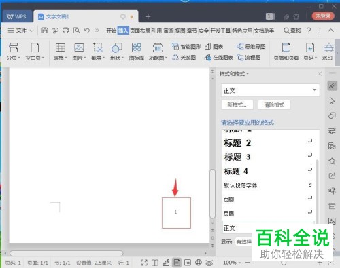Open the 审阅 ribbon tab
Image resolution: width=340 pixels, height=268 pixels.
[169, 31]
